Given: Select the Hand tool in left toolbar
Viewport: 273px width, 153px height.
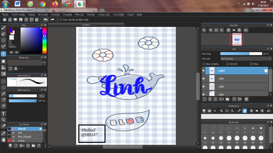Looking at the screenshot, I should 3,140.
